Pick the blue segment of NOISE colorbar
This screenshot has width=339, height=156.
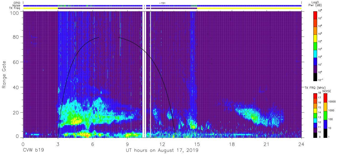pyautogui.click(x=325, y=124)
